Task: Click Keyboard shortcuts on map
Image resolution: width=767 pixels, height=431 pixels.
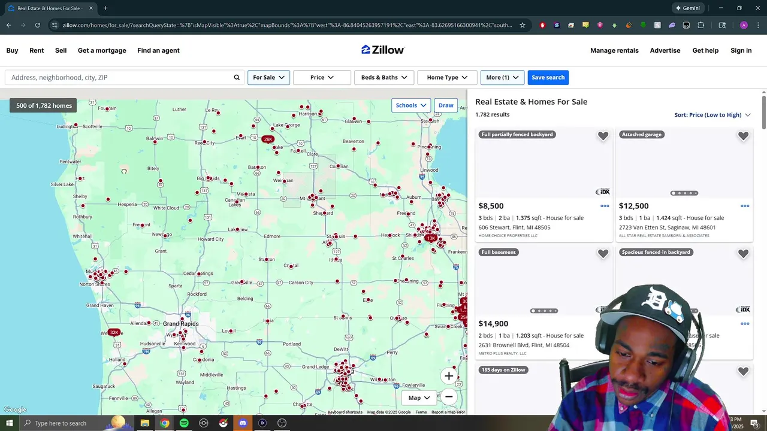Action: (345, 412)
